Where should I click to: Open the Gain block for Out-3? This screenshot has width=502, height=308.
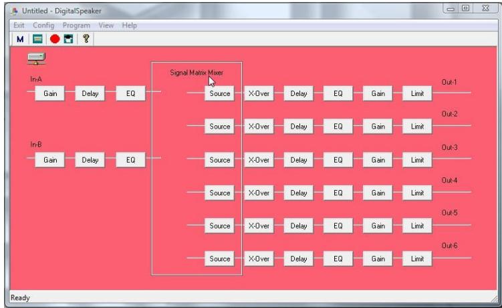pos(378,160)
